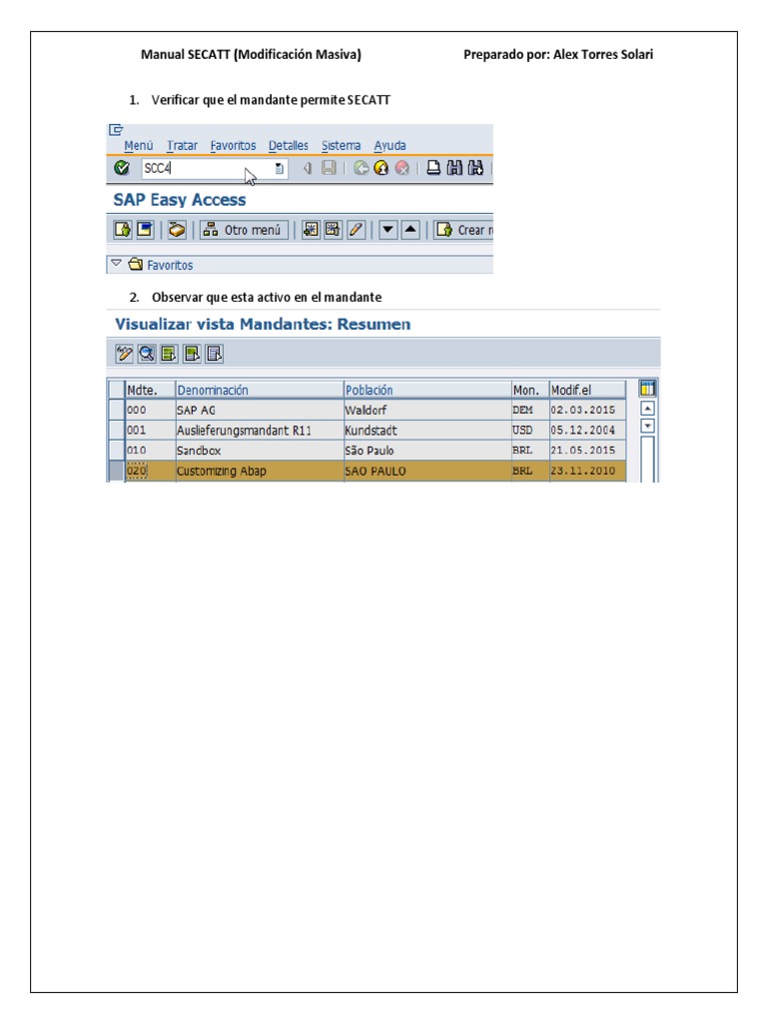Click the Crear button
The width and height of the screenshot is (767, 1023).
[x=463, y=230]
